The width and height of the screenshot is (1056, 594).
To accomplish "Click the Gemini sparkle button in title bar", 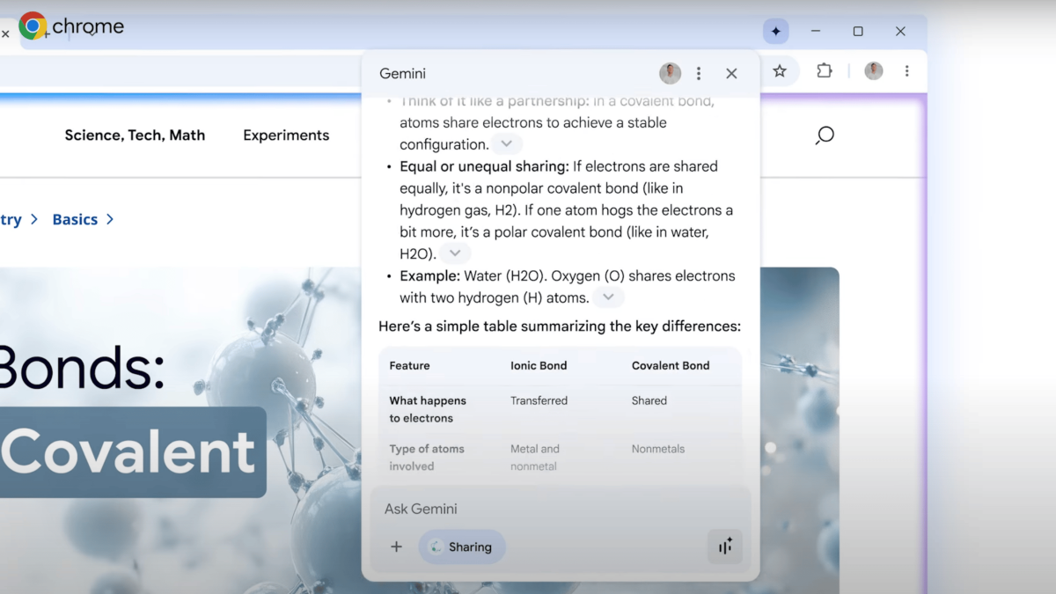I will click(775, 32).
